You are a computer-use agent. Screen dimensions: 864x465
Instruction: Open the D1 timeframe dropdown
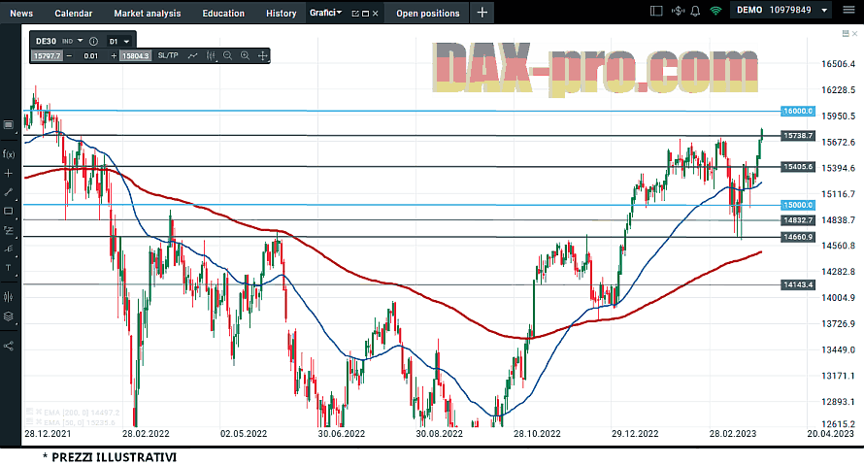click(119, 42)
